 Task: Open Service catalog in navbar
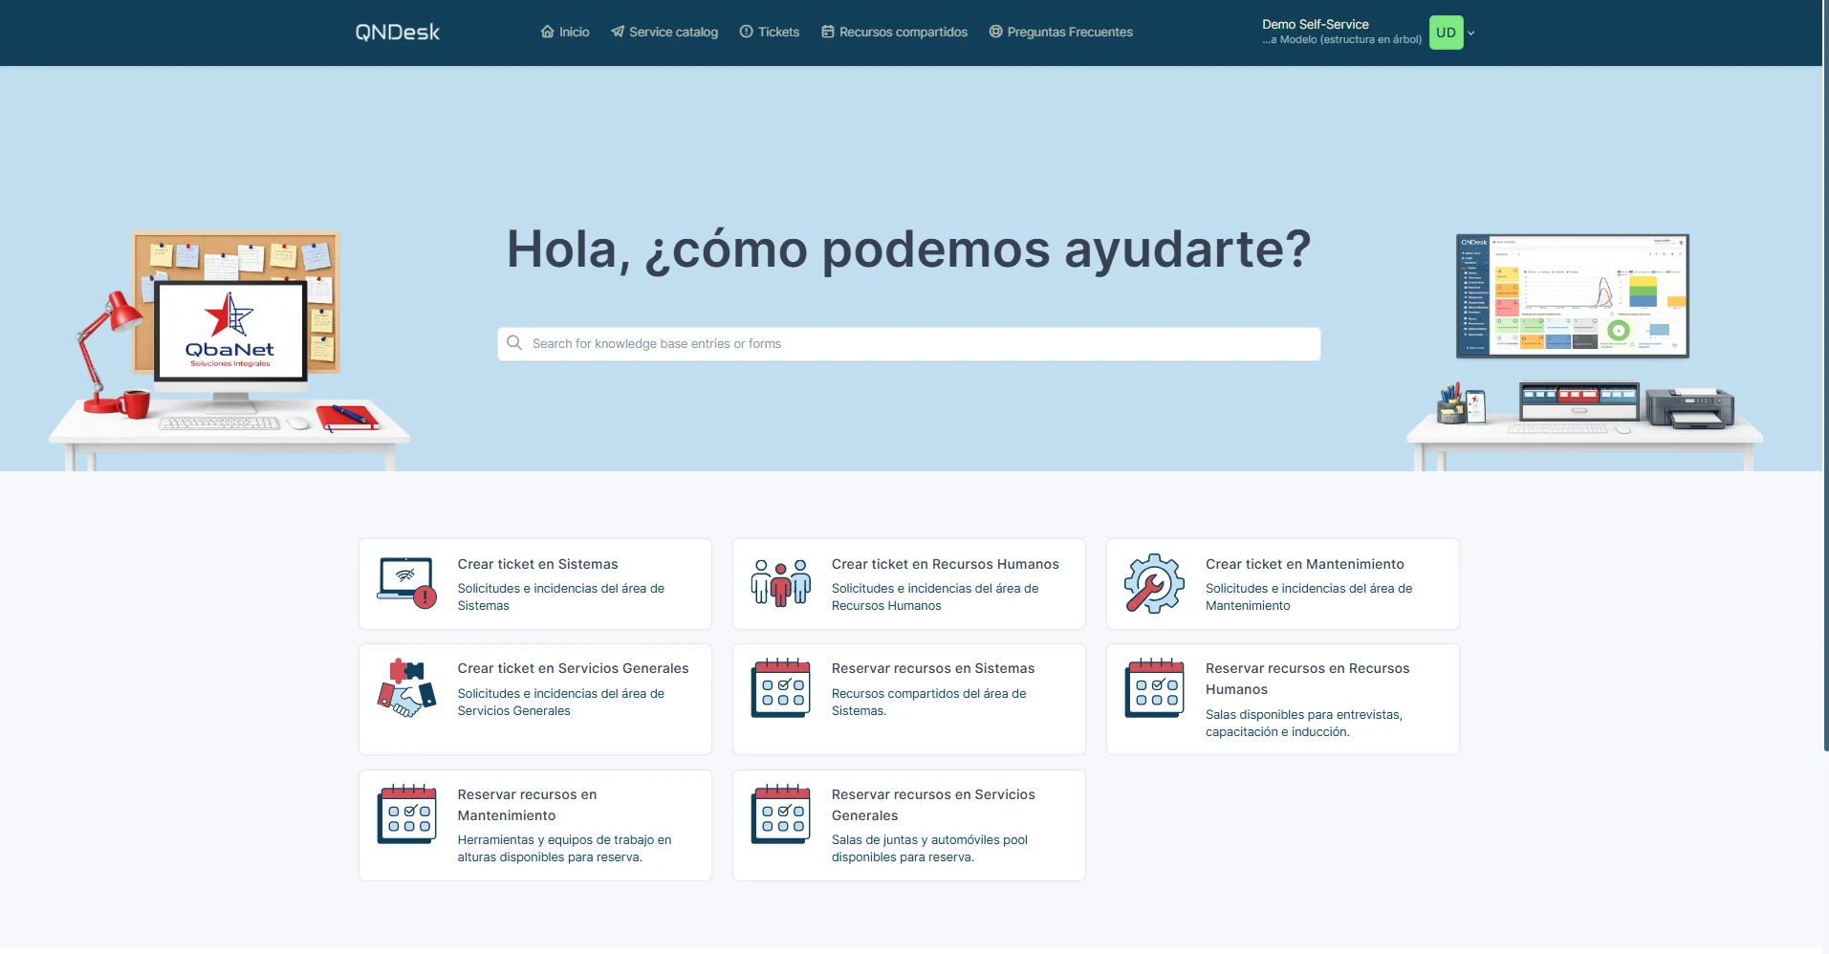[664, 32]
